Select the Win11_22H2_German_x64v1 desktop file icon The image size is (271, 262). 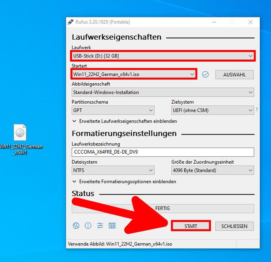(x=20, y=139)
